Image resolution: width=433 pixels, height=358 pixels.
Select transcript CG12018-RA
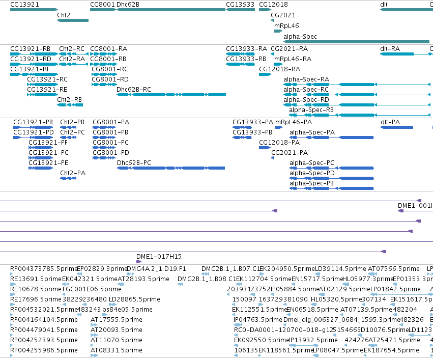pyautogui.click(x=265, y=74)
